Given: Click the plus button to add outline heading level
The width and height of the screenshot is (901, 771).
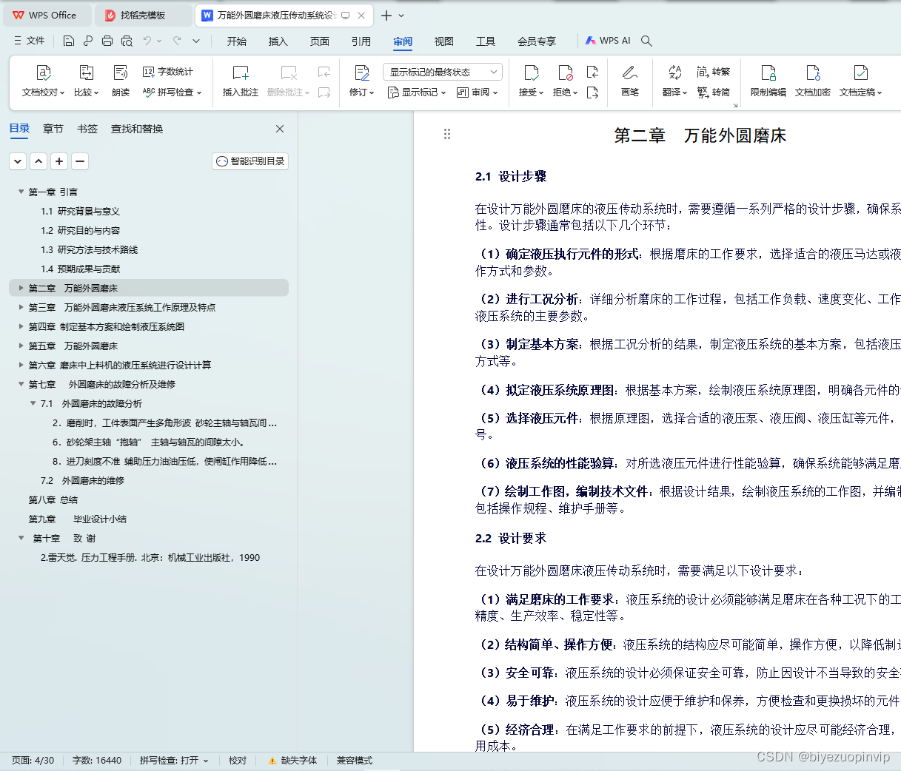Looking at the screenshot, I should (59, 161).
